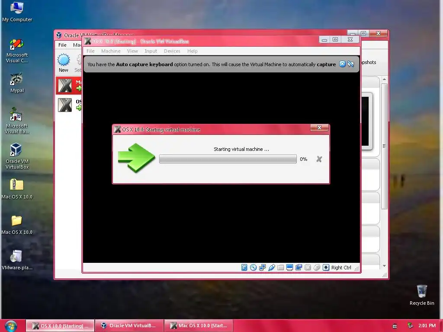
Task: Open the My Computer desktop icon
Action: click(17, 12)
